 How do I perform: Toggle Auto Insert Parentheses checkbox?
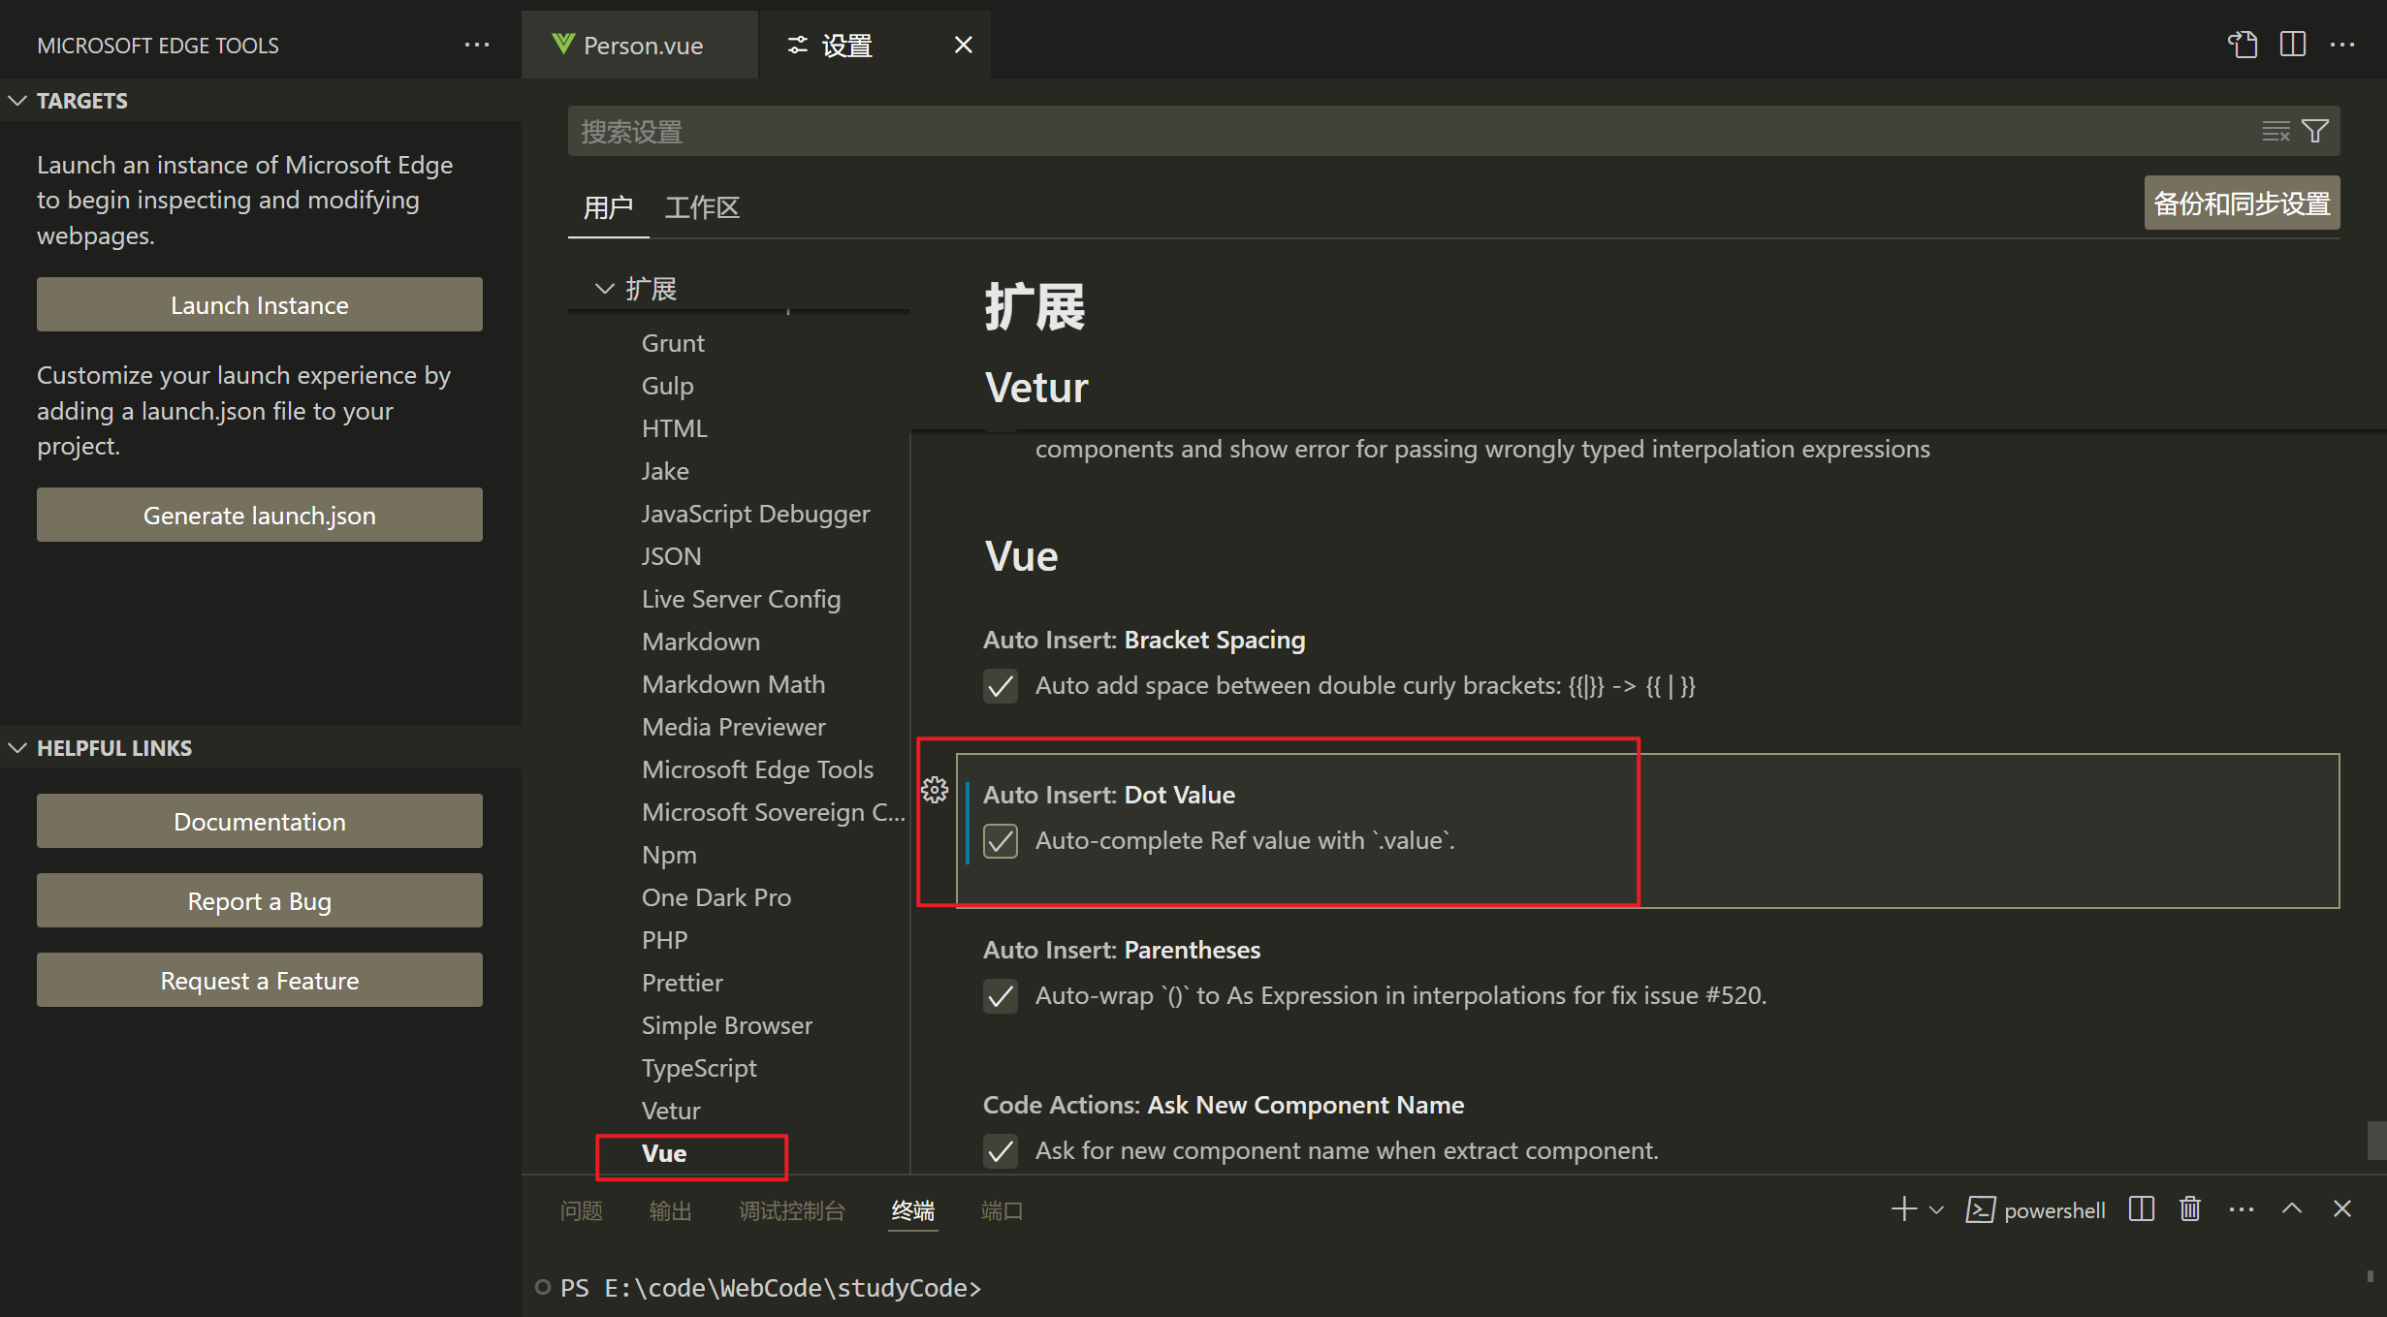1001,996
